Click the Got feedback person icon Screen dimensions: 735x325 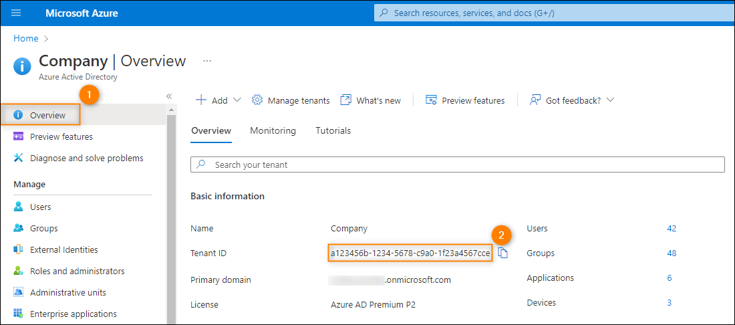click(x=535, y=100)
